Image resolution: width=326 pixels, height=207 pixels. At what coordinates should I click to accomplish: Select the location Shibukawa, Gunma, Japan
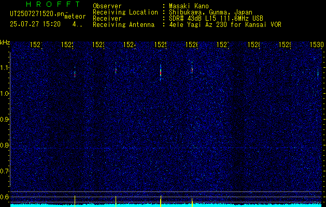[210, 12]
